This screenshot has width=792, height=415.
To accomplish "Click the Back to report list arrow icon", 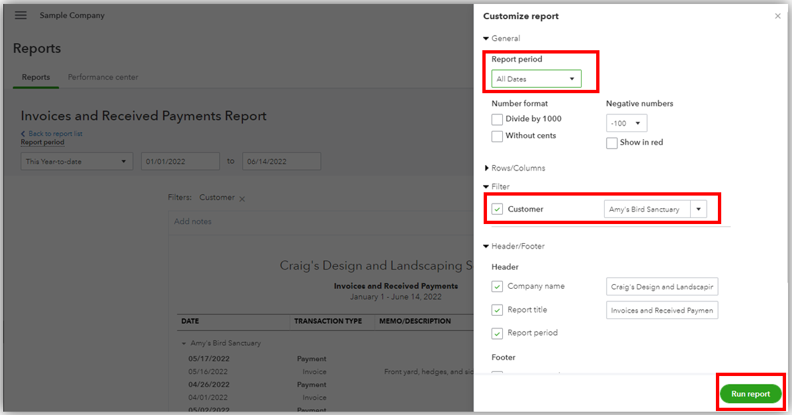I will (x=22, y=133).
